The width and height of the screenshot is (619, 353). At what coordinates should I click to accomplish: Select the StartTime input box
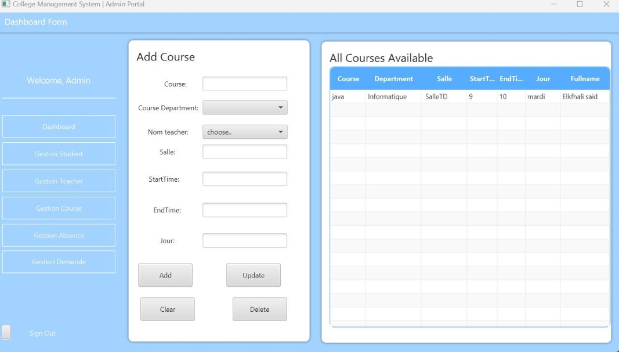point(245,179)
